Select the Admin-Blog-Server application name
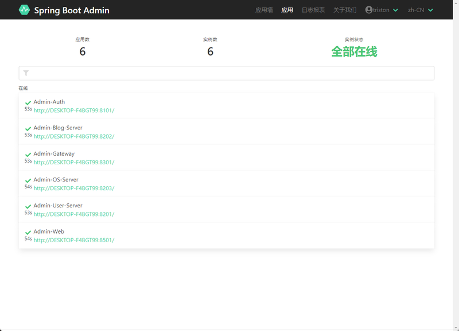This screenshot has width=459, height=331. point(58,128)
